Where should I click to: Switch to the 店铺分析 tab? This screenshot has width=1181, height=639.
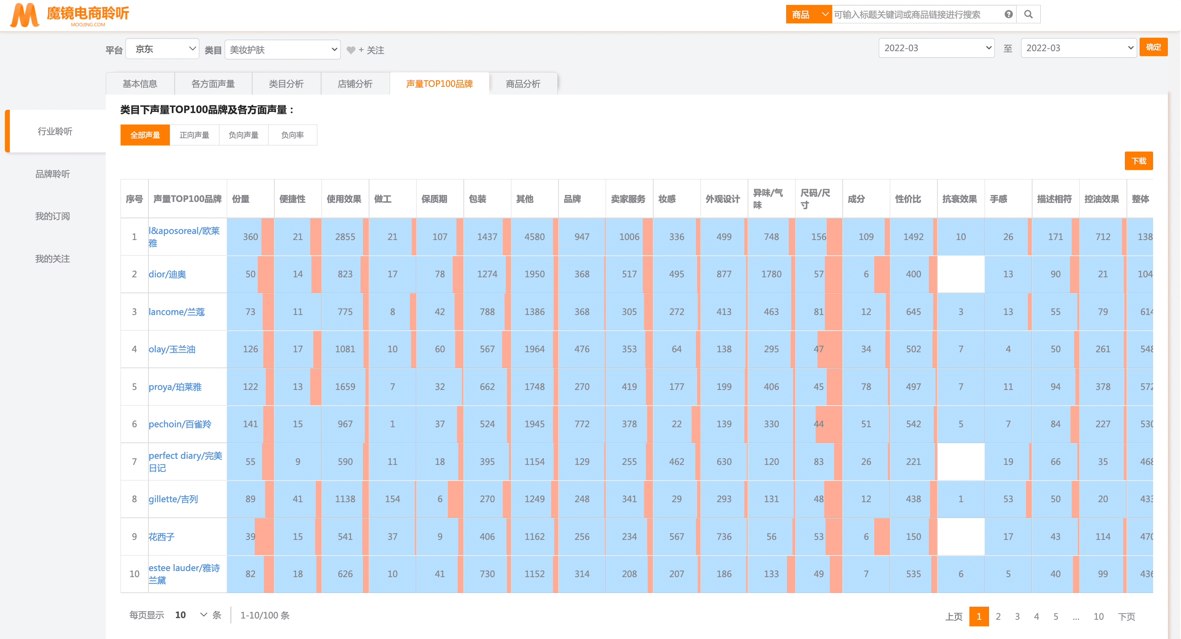pos(355,84)
